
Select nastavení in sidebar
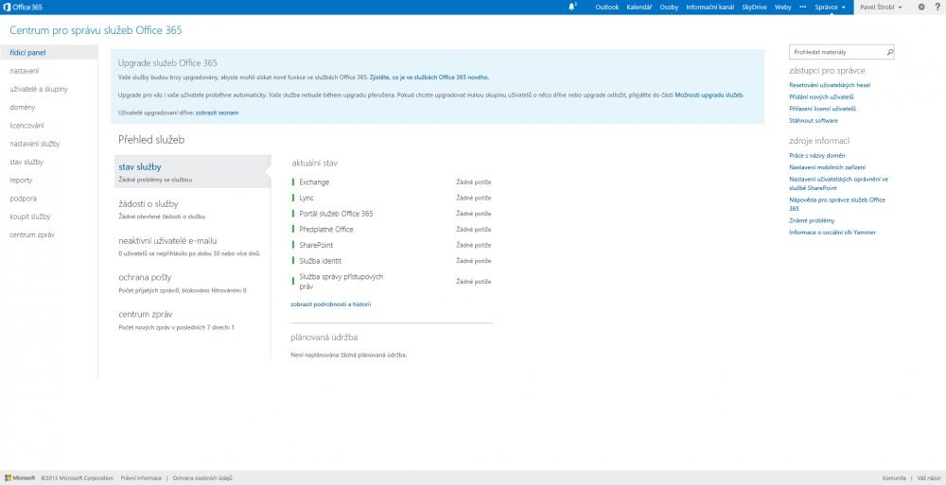(25, 71)
